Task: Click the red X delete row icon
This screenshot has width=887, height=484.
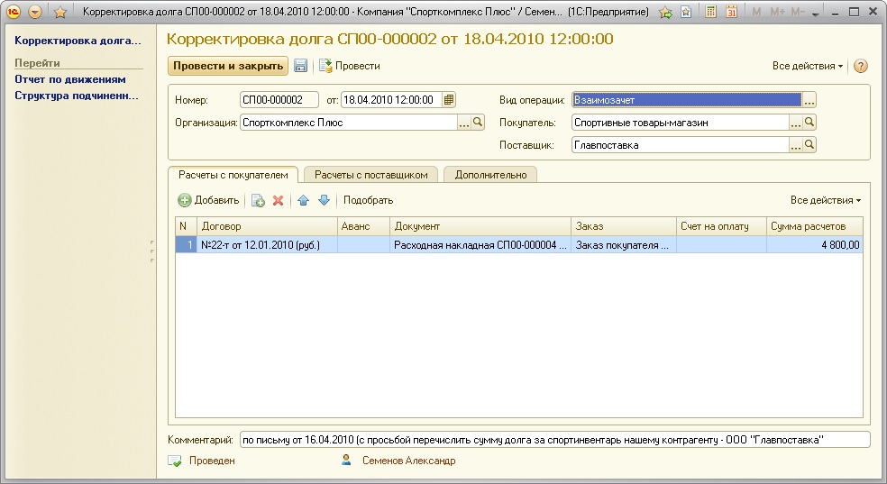Action: [x=278, y=200]
